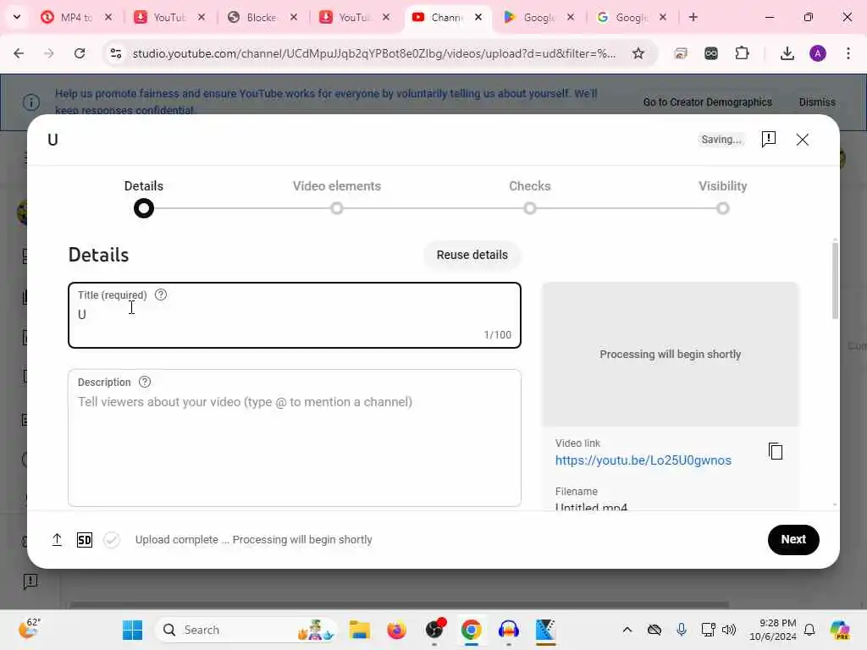Open the clock and date in taskbar
The height and width of the screenshot is (650, 867).
tap(772, 630)
